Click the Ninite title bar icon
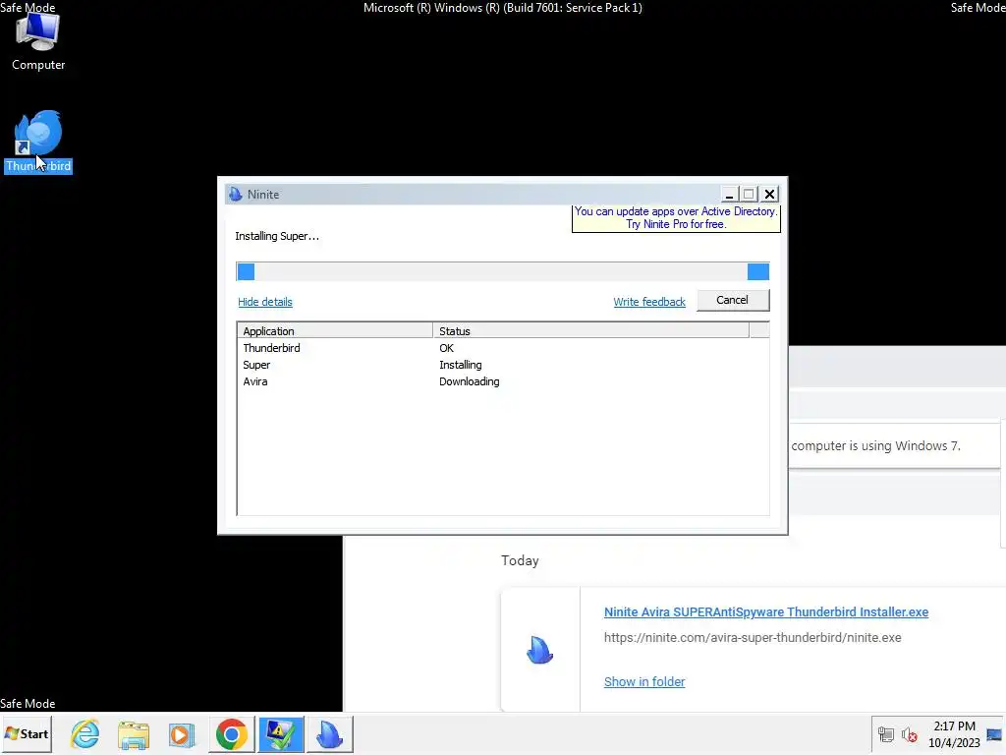 [236, 194]
